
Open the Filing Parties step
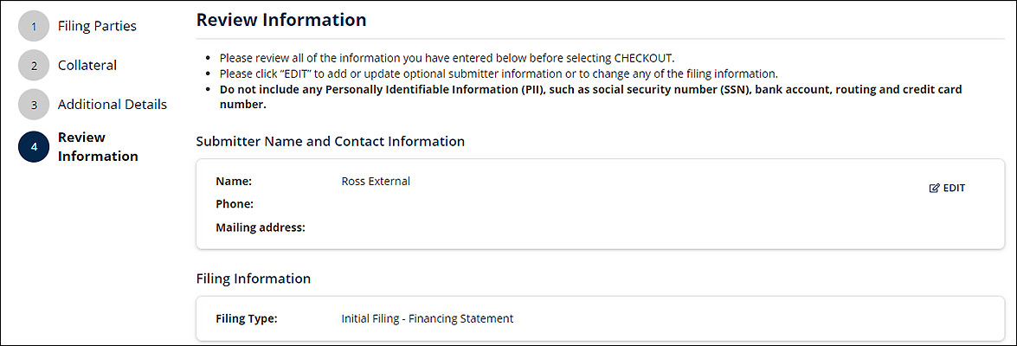[97, 27]
